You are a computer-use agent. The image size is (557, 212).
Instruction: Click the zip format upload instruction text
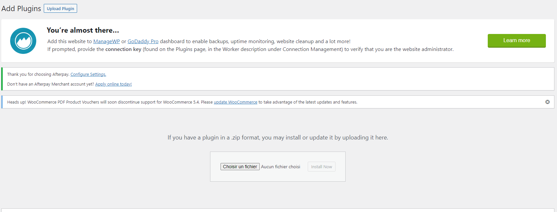tap(278, 138)
